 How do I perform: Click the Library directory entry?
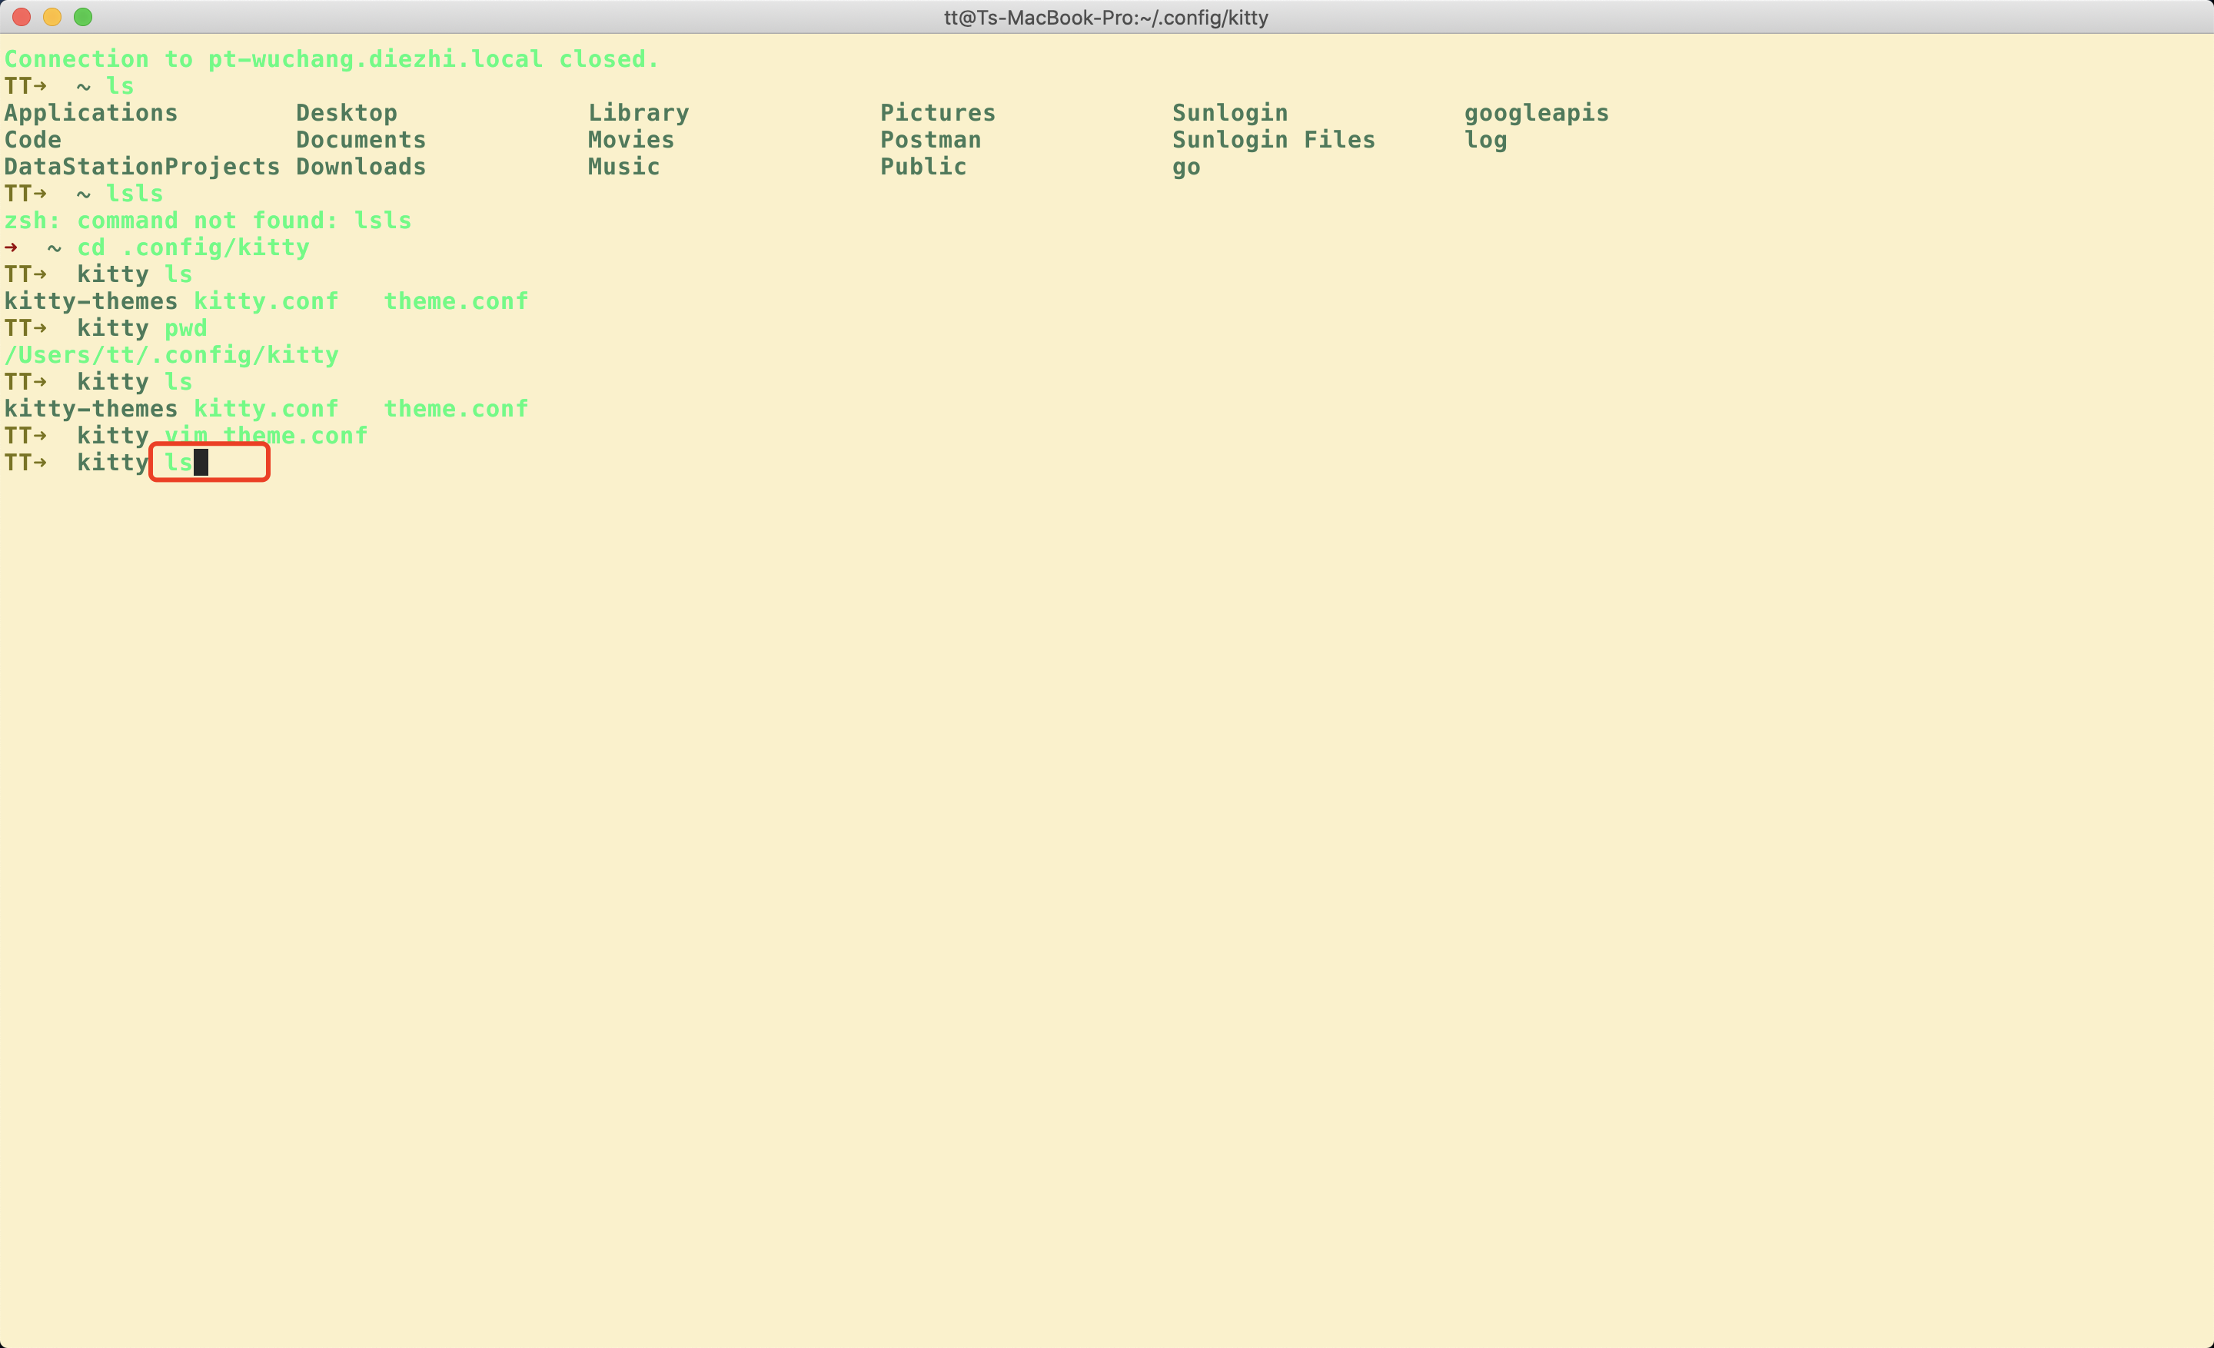638,112
